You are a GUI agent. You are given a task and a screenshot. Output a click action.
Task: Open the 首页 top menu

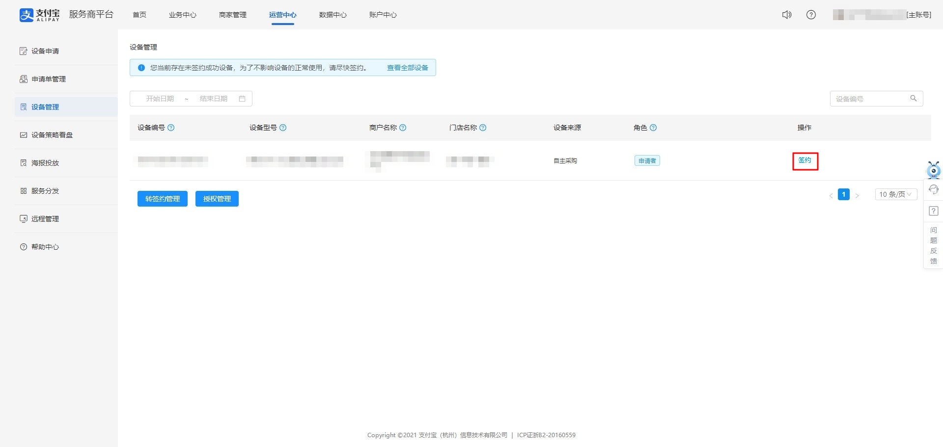click(139, 15)
